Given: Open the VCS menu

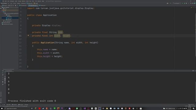Looking at the screenshot, I should 36,1.
